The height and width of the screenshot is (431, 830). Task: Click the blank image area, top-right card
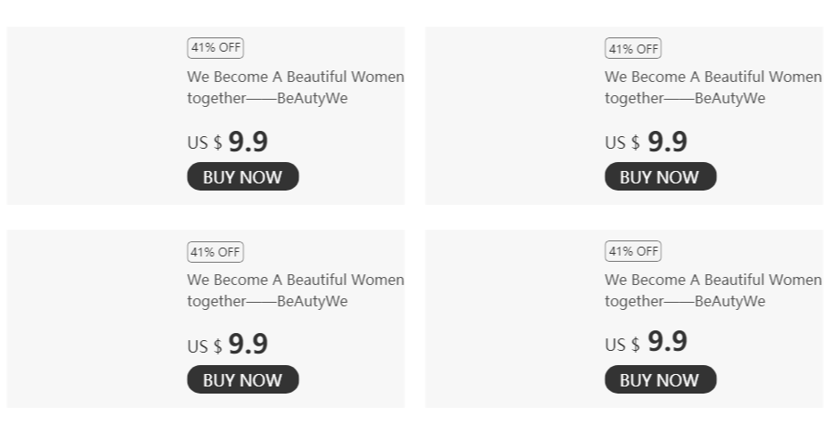click(513, 116)
